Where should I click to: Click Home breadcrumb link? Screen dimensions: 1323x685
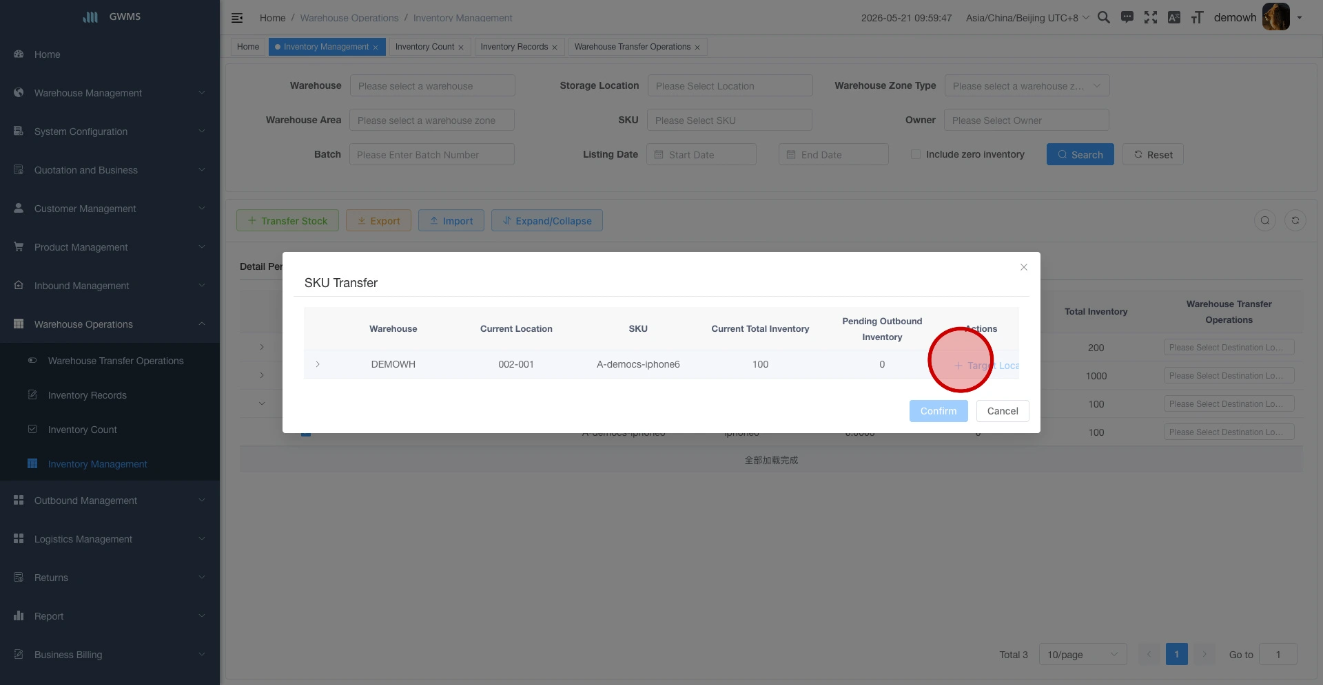(x=272, y=18)
